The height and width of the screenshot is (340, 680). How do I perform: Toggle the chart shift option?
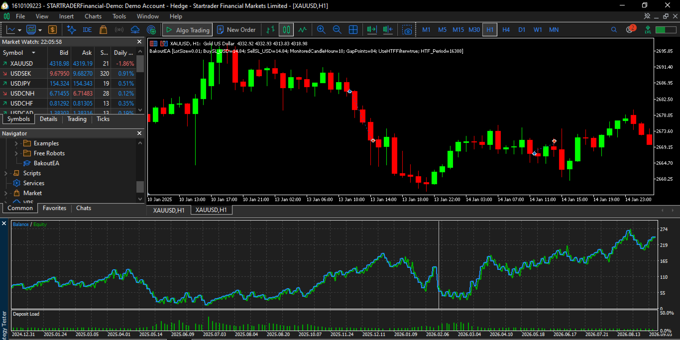(x=388, y=30)
